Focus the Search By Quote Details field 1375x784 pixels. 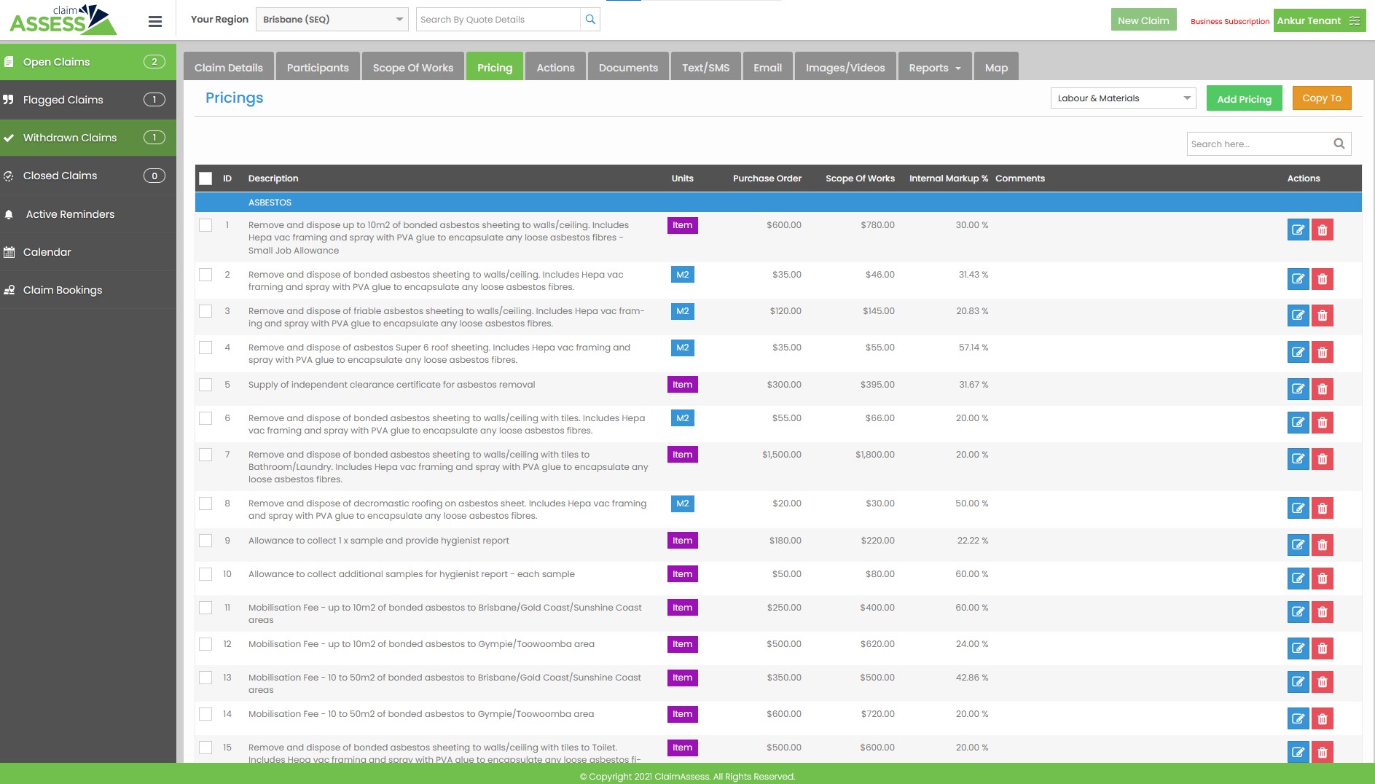coord(498,20)
